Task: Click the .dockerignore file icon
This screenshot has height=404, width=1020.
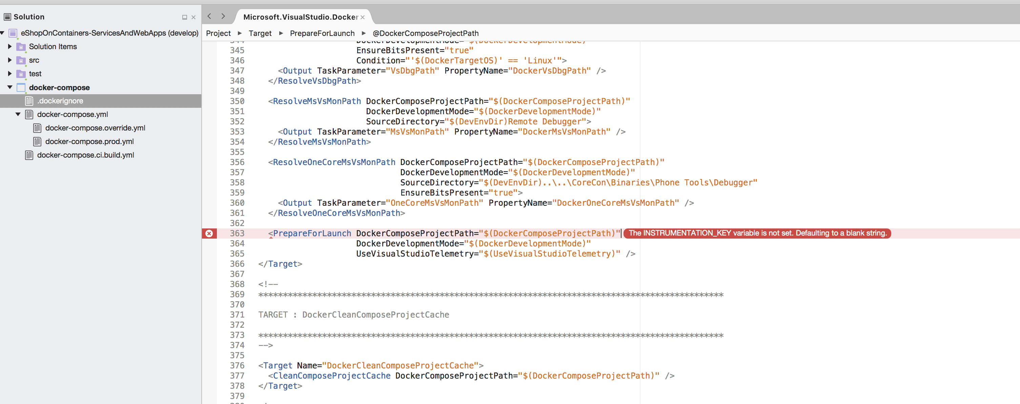Action: [x=29, y=101]
